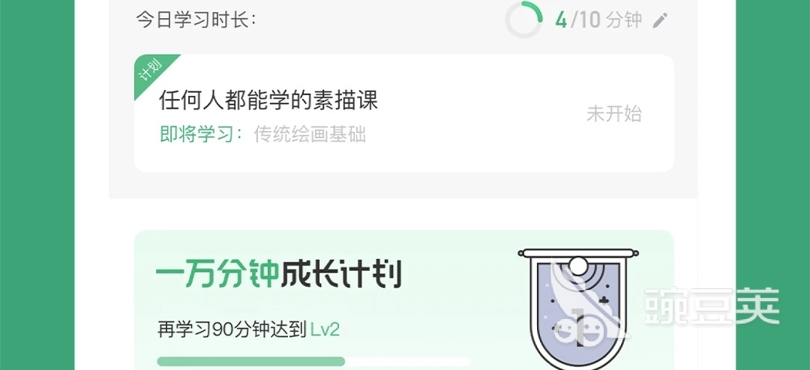Select upcoming lesson 传统绘画基础
The width and height of the screenshot is (810, 370).
tap(310, 135)
